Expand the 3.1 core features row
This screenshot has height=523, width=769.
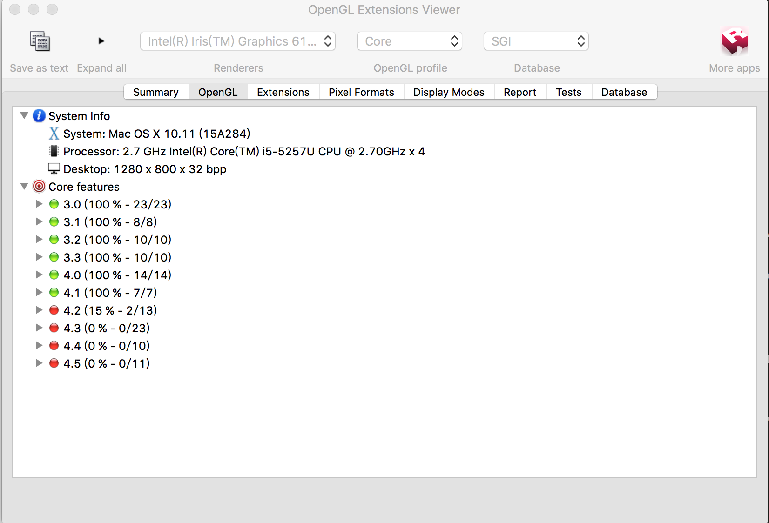[39, 221]
